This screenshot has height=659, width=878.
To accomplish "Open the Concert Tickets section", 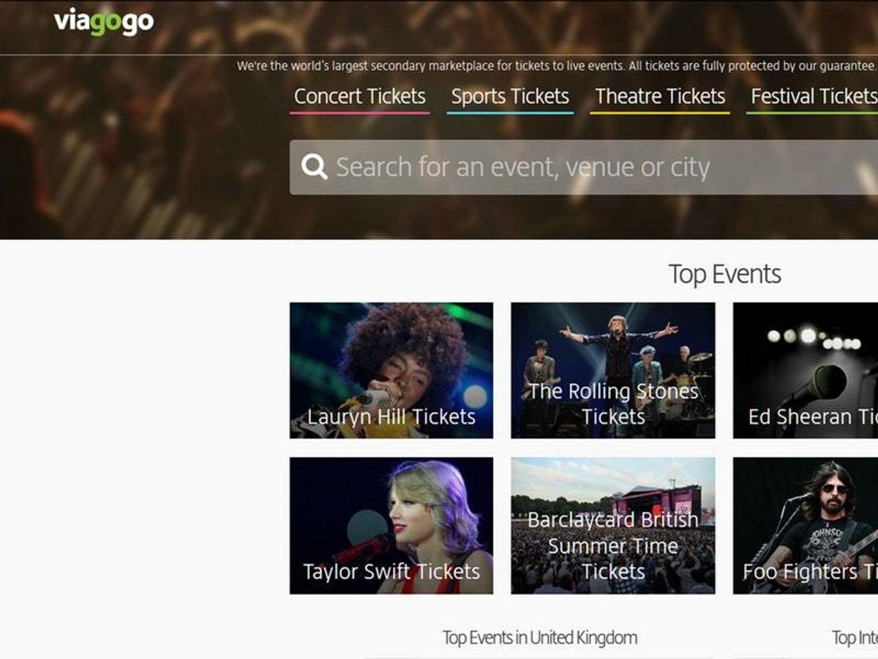I will 360,96.
